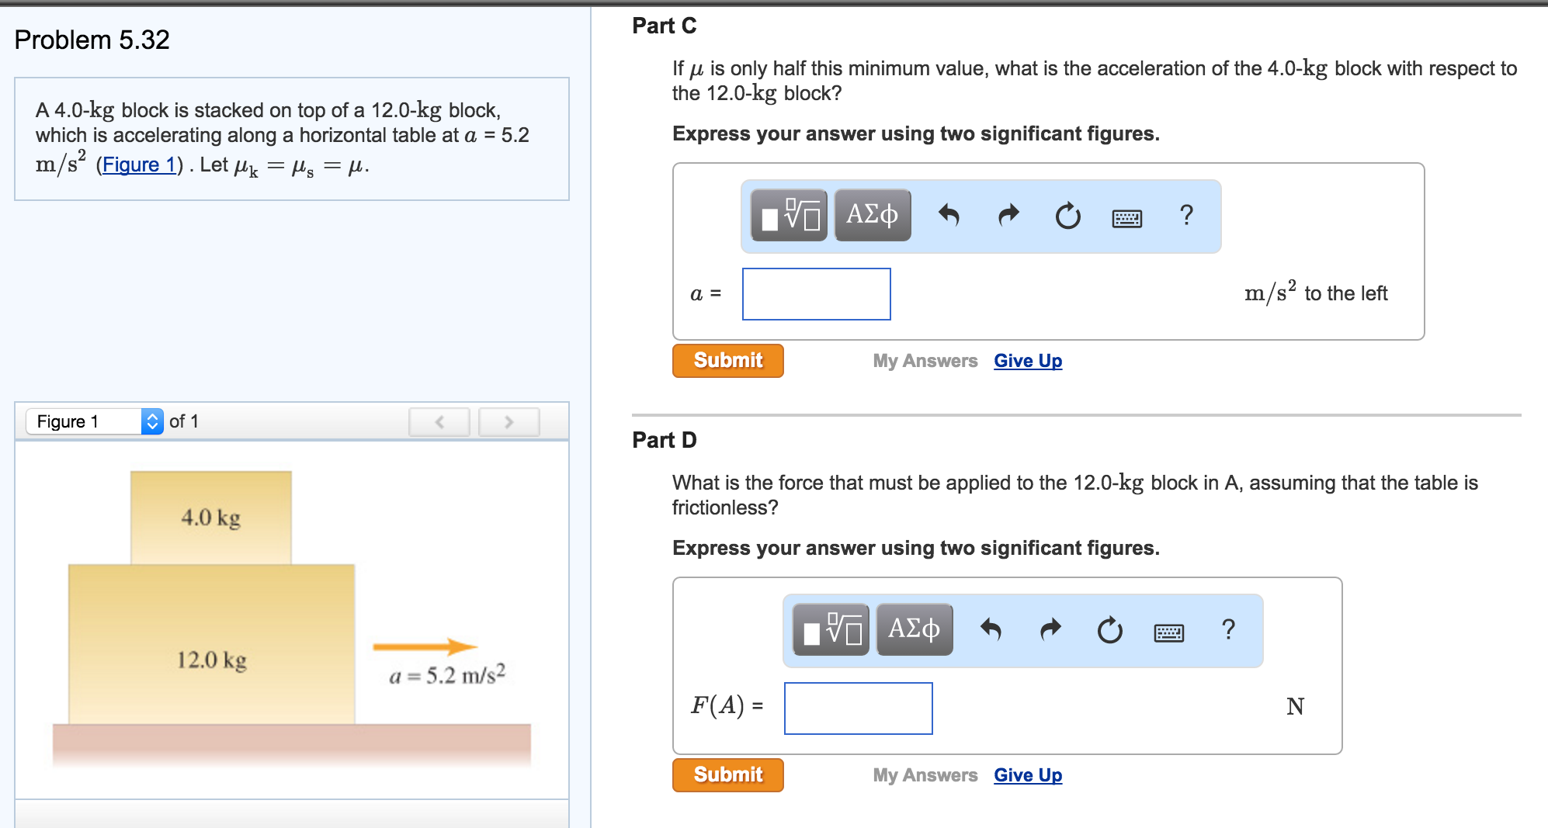Click undo arrow in Part C toolbar
This screenshot has height=828, width=1548.
(x=949, y=215)
